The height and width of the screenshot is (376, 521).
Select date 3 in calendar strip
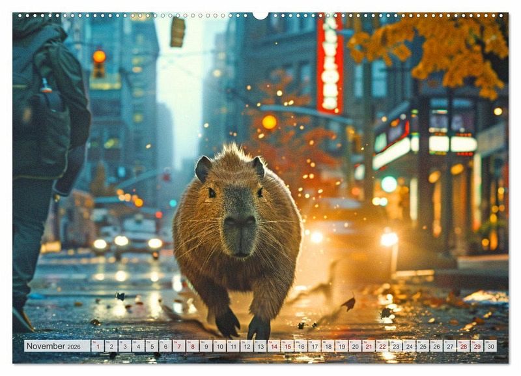coord(125,346)
